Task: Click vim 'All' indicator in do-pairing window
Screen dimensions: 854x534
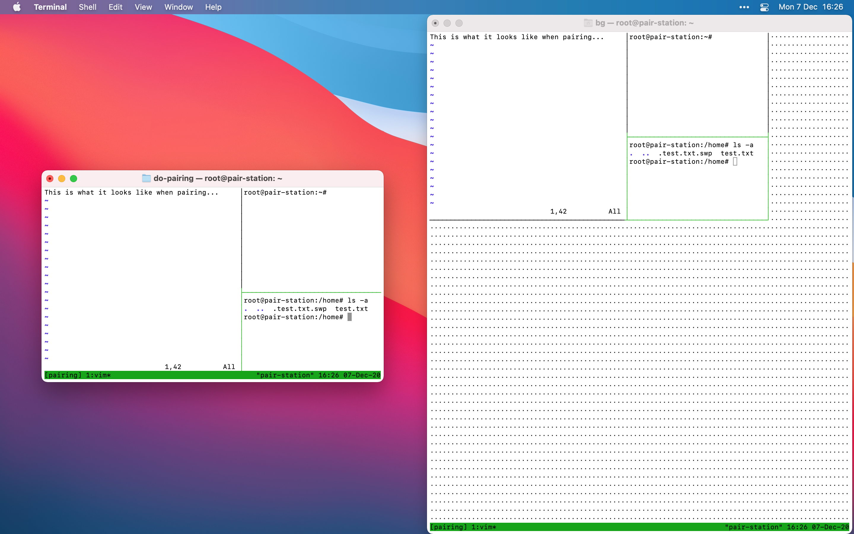Action: [229, 367]
